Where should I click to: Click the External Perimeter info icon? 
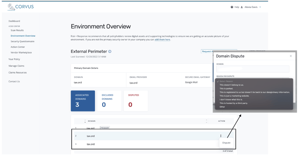click(110, 51)
